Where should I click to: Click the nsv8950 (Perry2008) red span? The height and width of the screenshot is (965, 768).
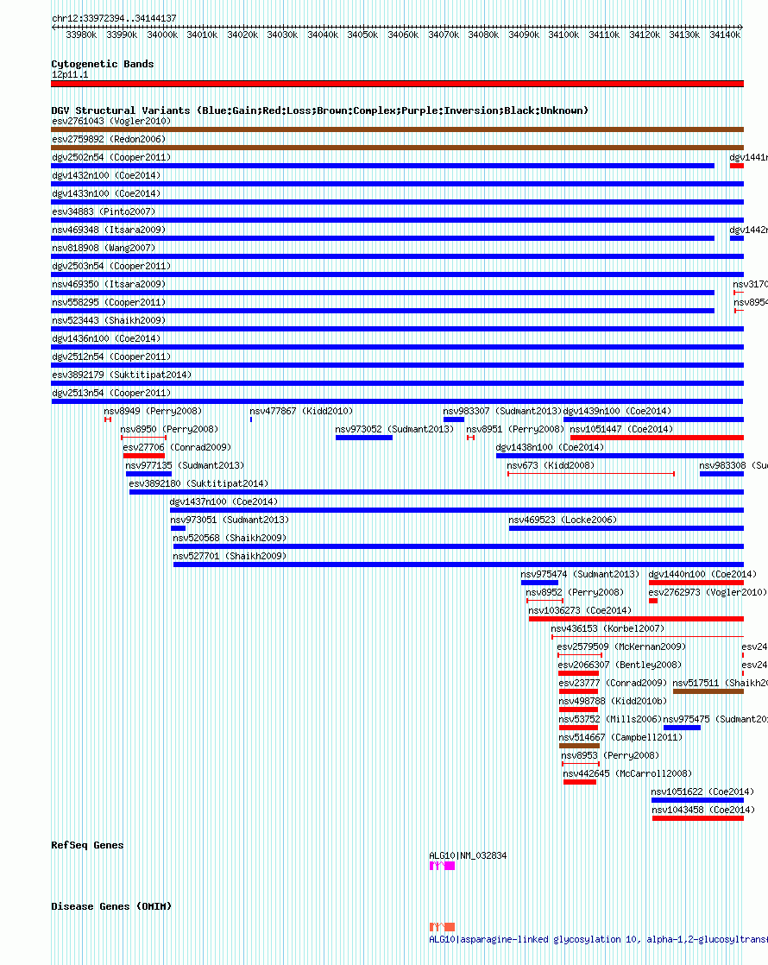tap(143, 438)
